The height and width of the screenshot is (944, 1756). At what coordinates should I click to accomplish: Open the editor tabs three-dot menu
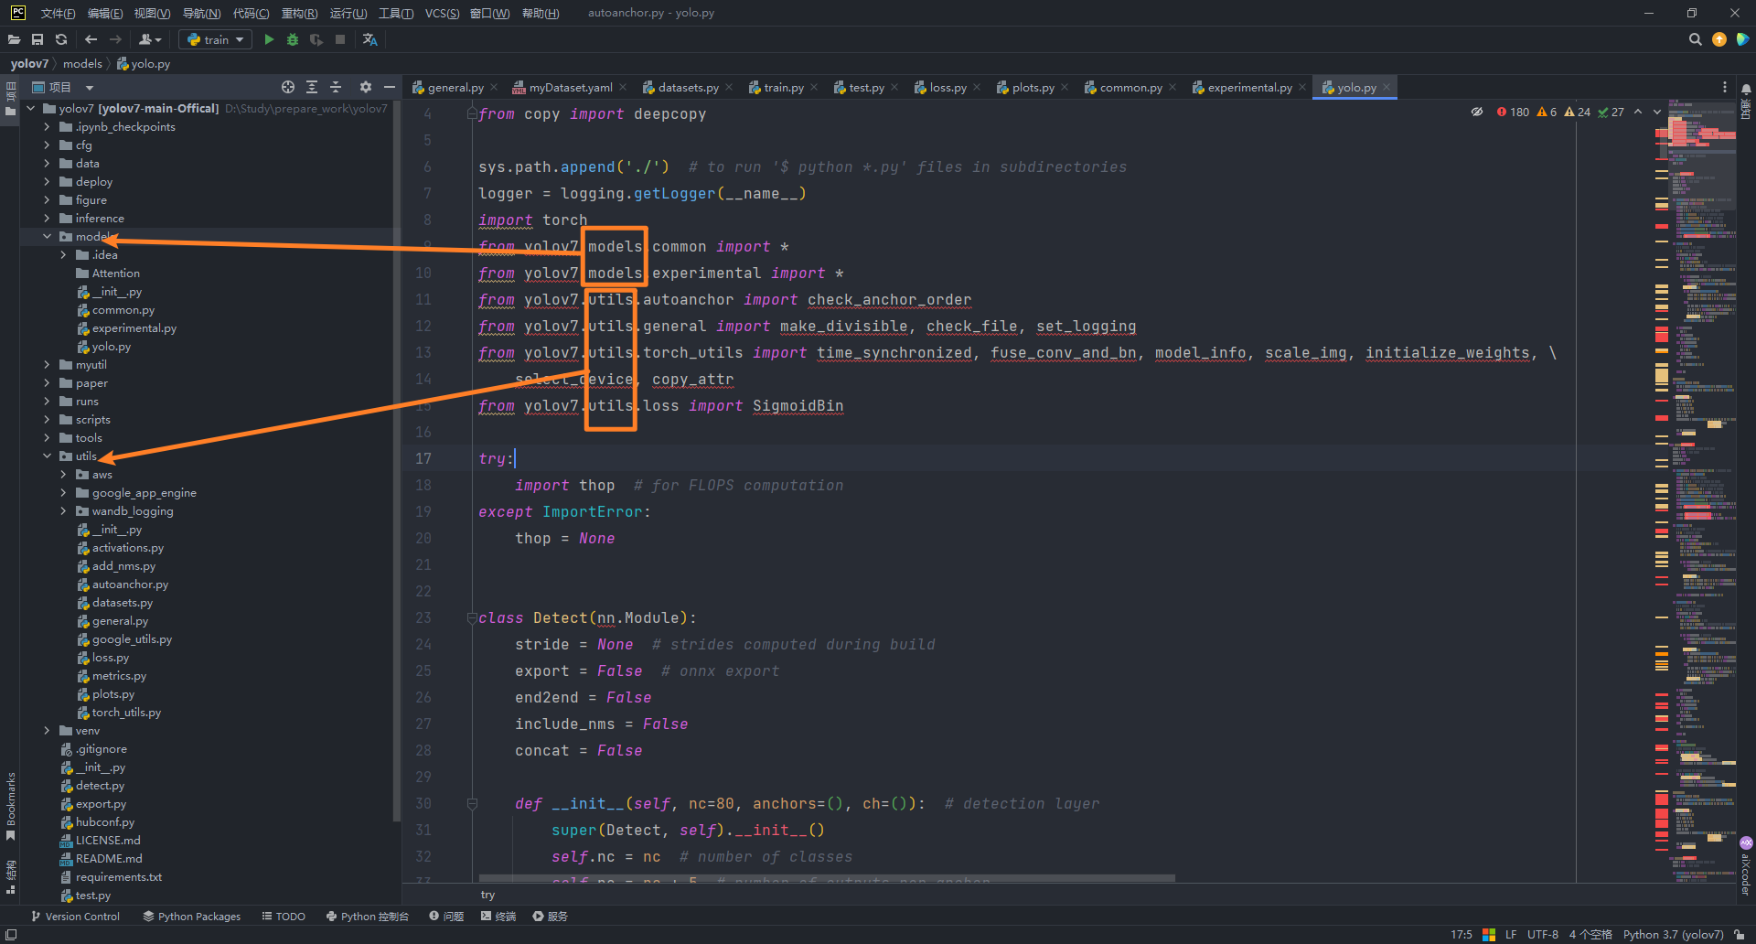(1725, 87)
